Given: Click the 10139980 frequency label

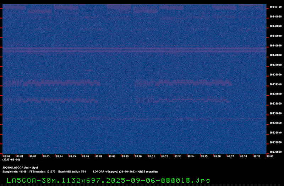Looking at the screenshot, I should pyautogui.click(x=275, y=65).
